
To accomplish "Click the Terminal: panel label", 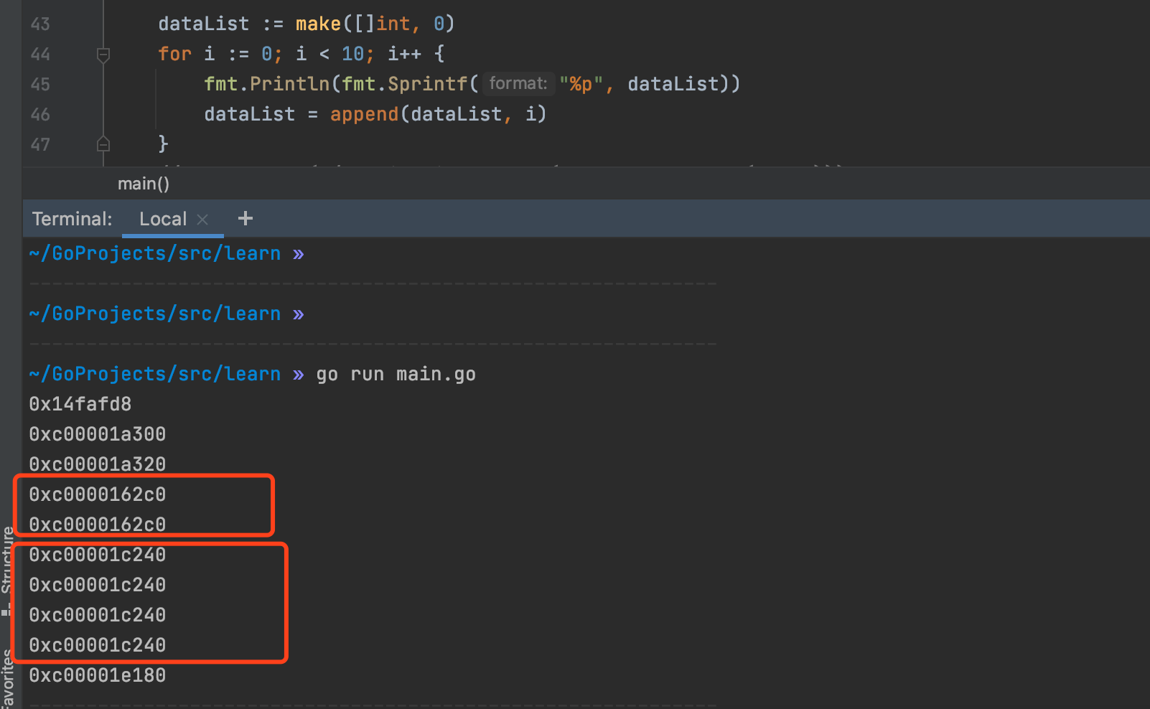I will 72,219.
